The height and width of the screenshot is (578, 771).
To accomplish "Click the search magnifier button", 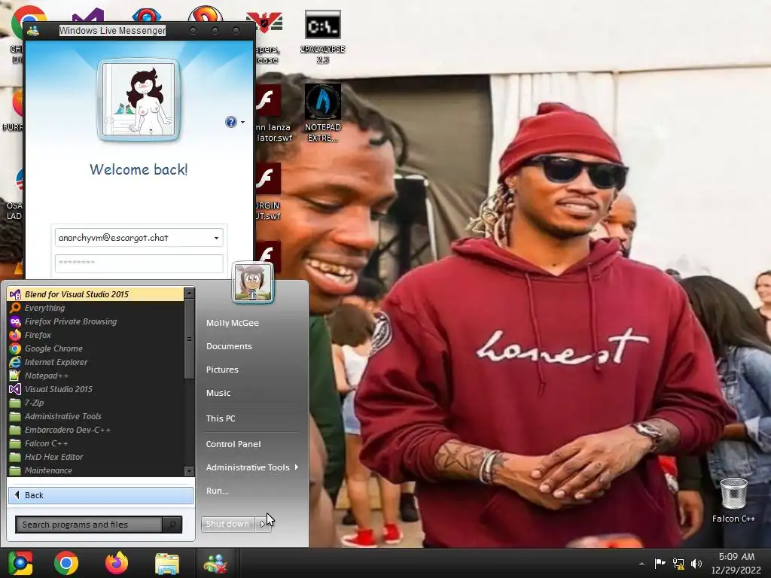I will (x=172, y=525).
